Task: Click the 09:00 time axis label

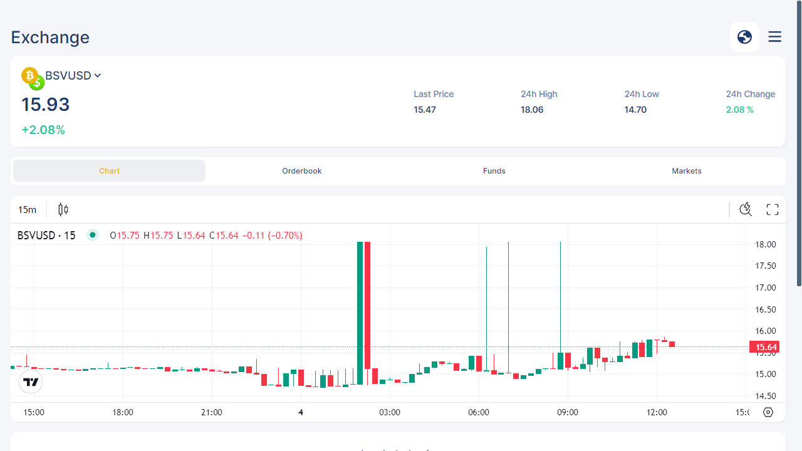Action: [568, 412]
